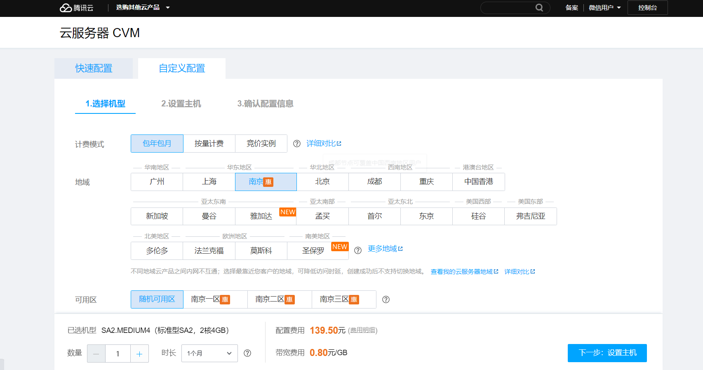The image size is (703, 370).
Task: Select 弗吉尼亚 region
Action: (531, 216)
